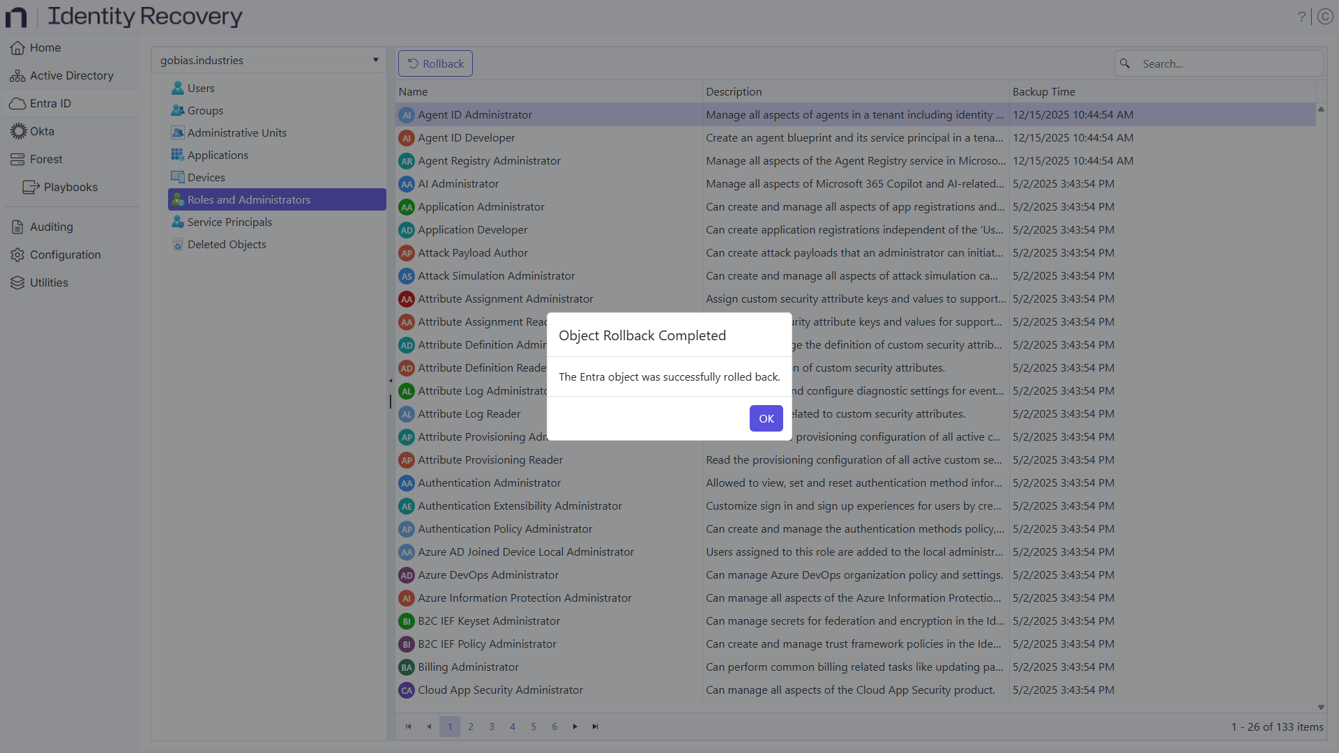Select Service Principals in the tree
Image resolution: width=1339 pixels, height=753 pixels.
[x=229, y=222]
